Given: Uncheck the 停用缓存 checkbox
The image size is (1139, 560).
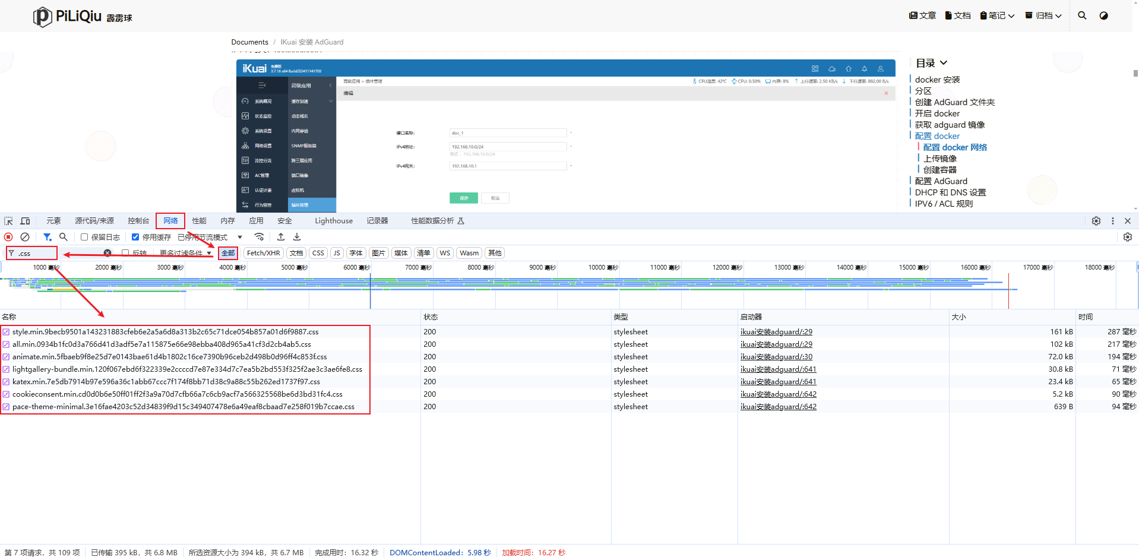Looking at the screenshot, I should [135, 237].
